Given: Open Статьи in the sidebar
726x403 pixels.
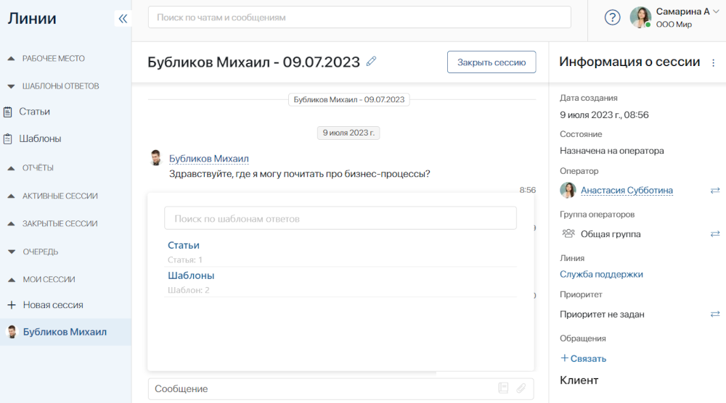Looking at the screenshot, I should tap(34, 112).
